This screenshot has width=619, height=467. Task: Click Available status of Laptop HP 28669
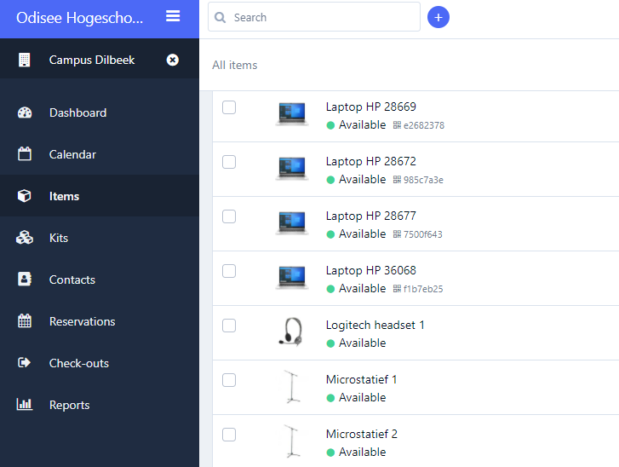(x=362, y=125)
